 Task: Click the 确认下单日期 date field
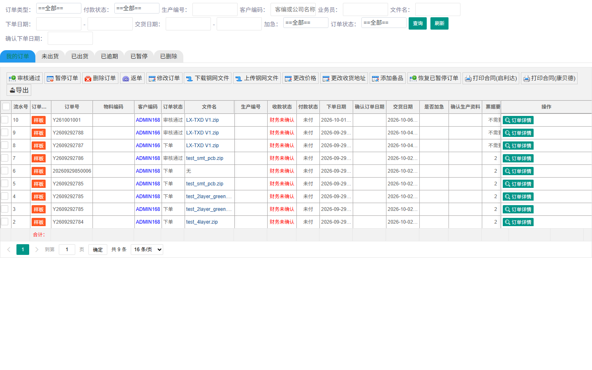(70, 38)
